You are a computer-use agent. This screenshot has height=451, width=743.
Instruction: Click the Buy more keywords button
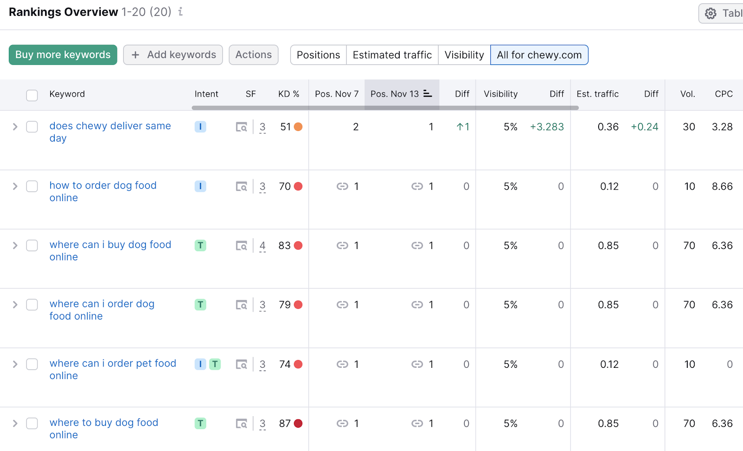[62, 54]
